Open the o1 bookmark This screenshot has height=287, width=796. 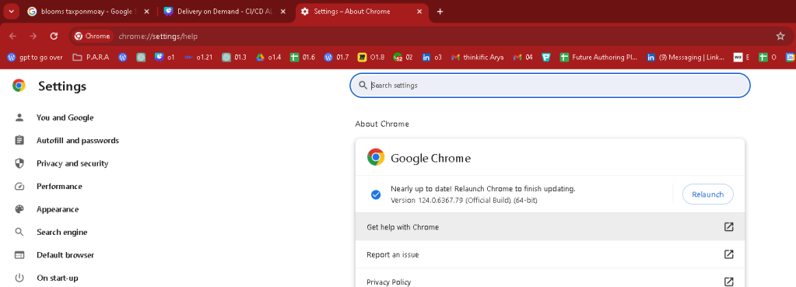164,58
